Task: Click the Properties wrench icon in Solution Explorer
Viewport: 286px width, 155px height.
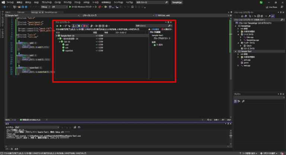Action: 269,16
